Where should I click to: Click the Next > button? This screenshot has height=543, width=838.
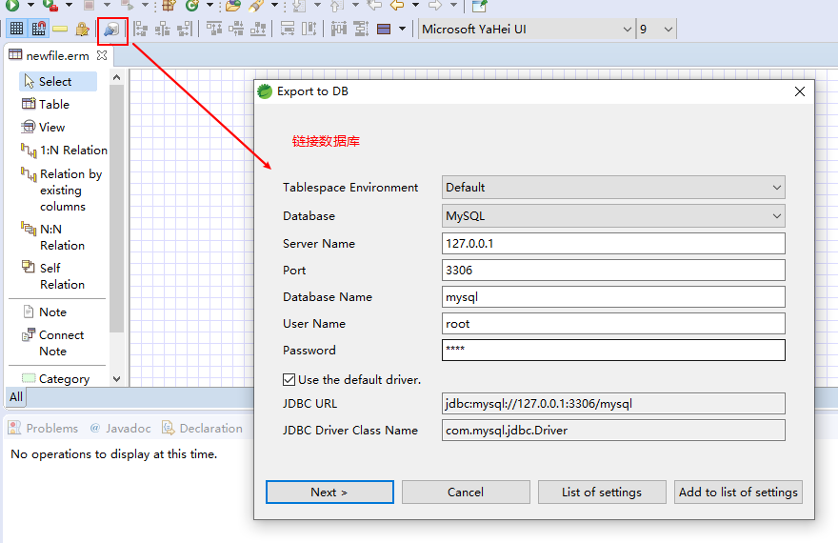point(329,492)
